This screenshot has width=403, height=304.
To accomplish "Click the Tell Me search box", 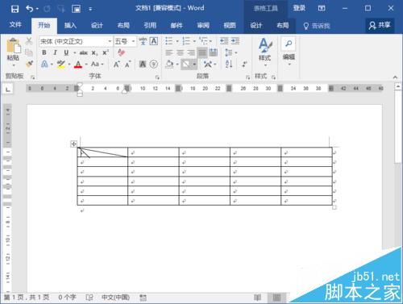I will pyautogui.click(x=317, y=26).
